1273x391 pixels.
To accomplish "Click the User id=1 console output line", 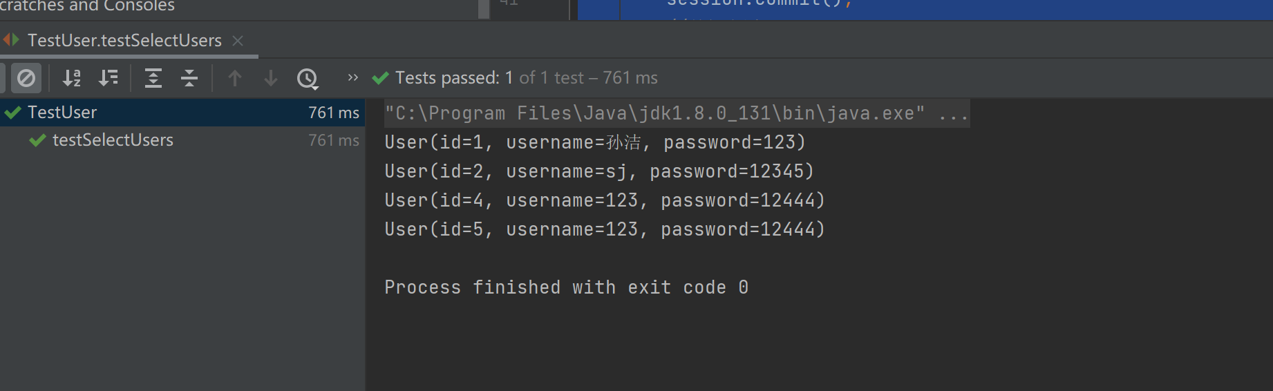I will pos(594,142).
